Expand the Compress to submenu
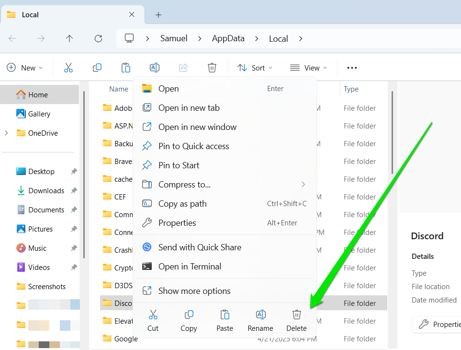Image resolution: width=461 pixels, height=350 pixels. pos(303,185)
